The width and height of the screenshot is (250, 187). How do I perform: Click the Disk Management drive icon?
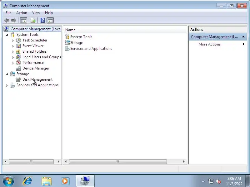(18, 79)
